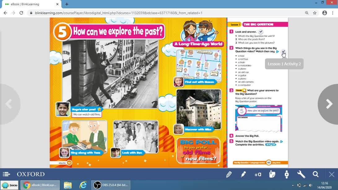
Task: Close the eBook BlinkLearning tab
Action: (x=57, y=4)
